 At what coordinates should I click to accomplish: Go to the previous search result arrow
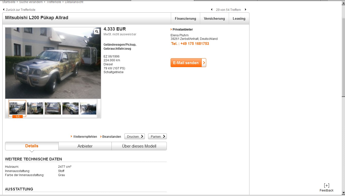tap(212, 10)
